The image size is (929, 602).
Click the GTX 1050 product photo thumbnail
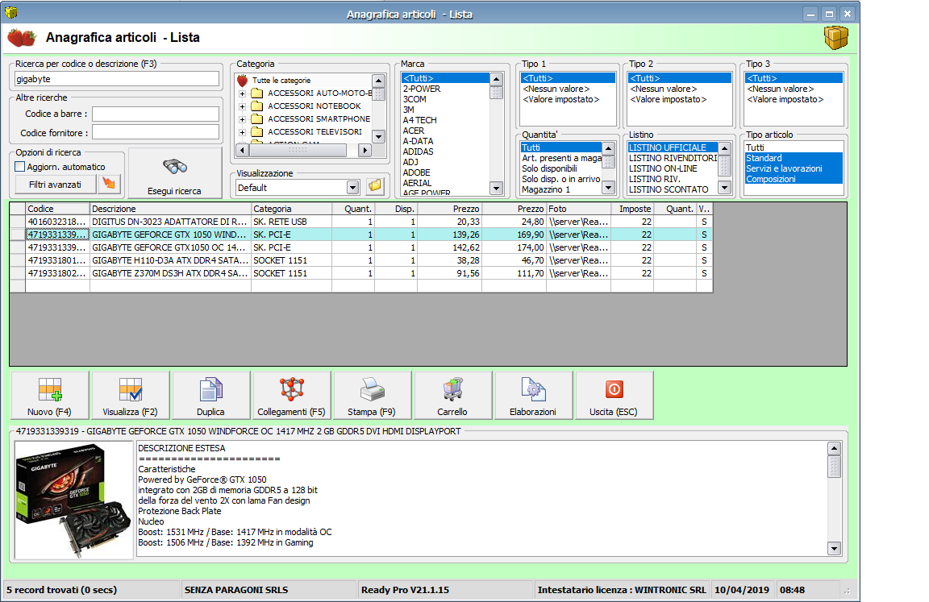pyautogui.click(x=73, y=500)
